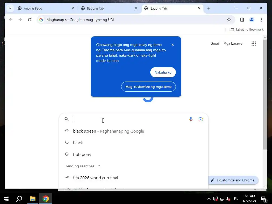Click the Nakuha ko button

pos(163,72)
